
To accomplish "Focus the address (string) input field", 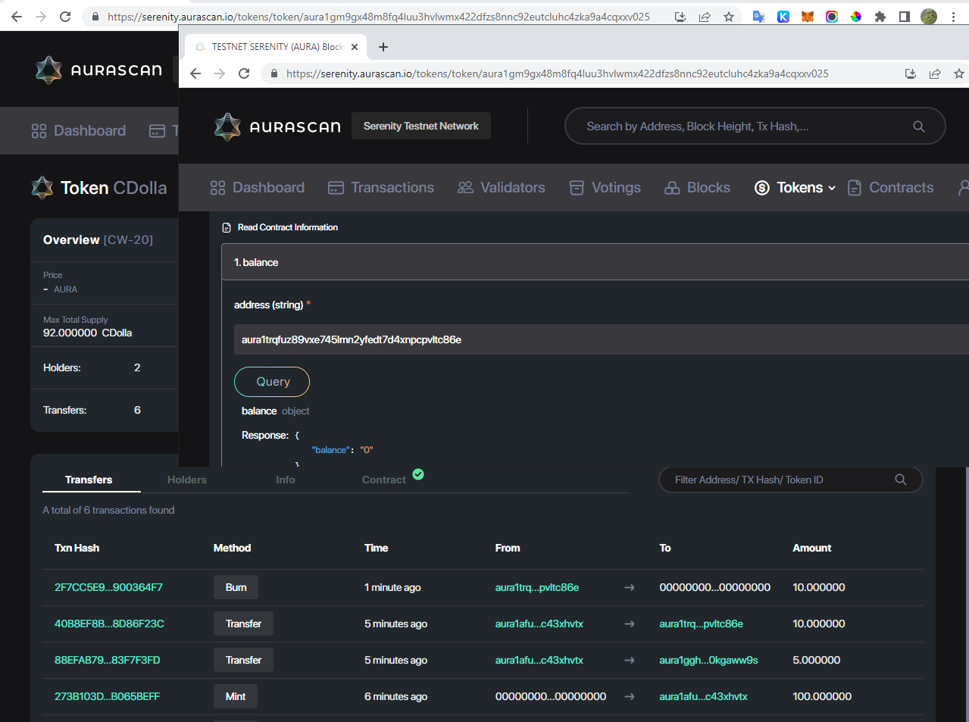I will click(601, 339).
